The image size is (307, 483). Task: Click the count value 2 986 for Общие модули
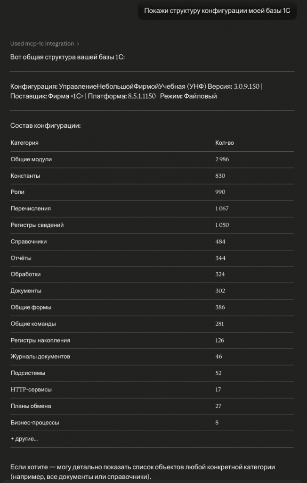tap(222, 159)
